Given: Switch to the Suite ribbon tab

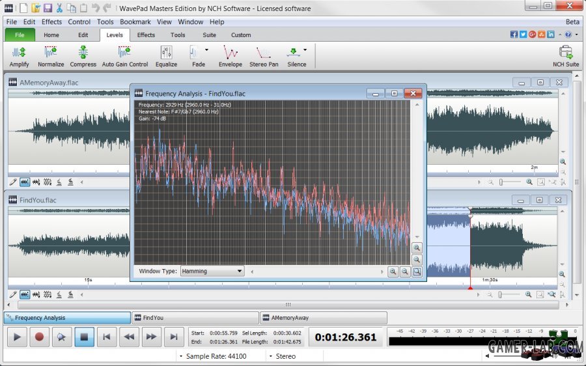Looking at the screenshot, I should click(x=209, y=35).
